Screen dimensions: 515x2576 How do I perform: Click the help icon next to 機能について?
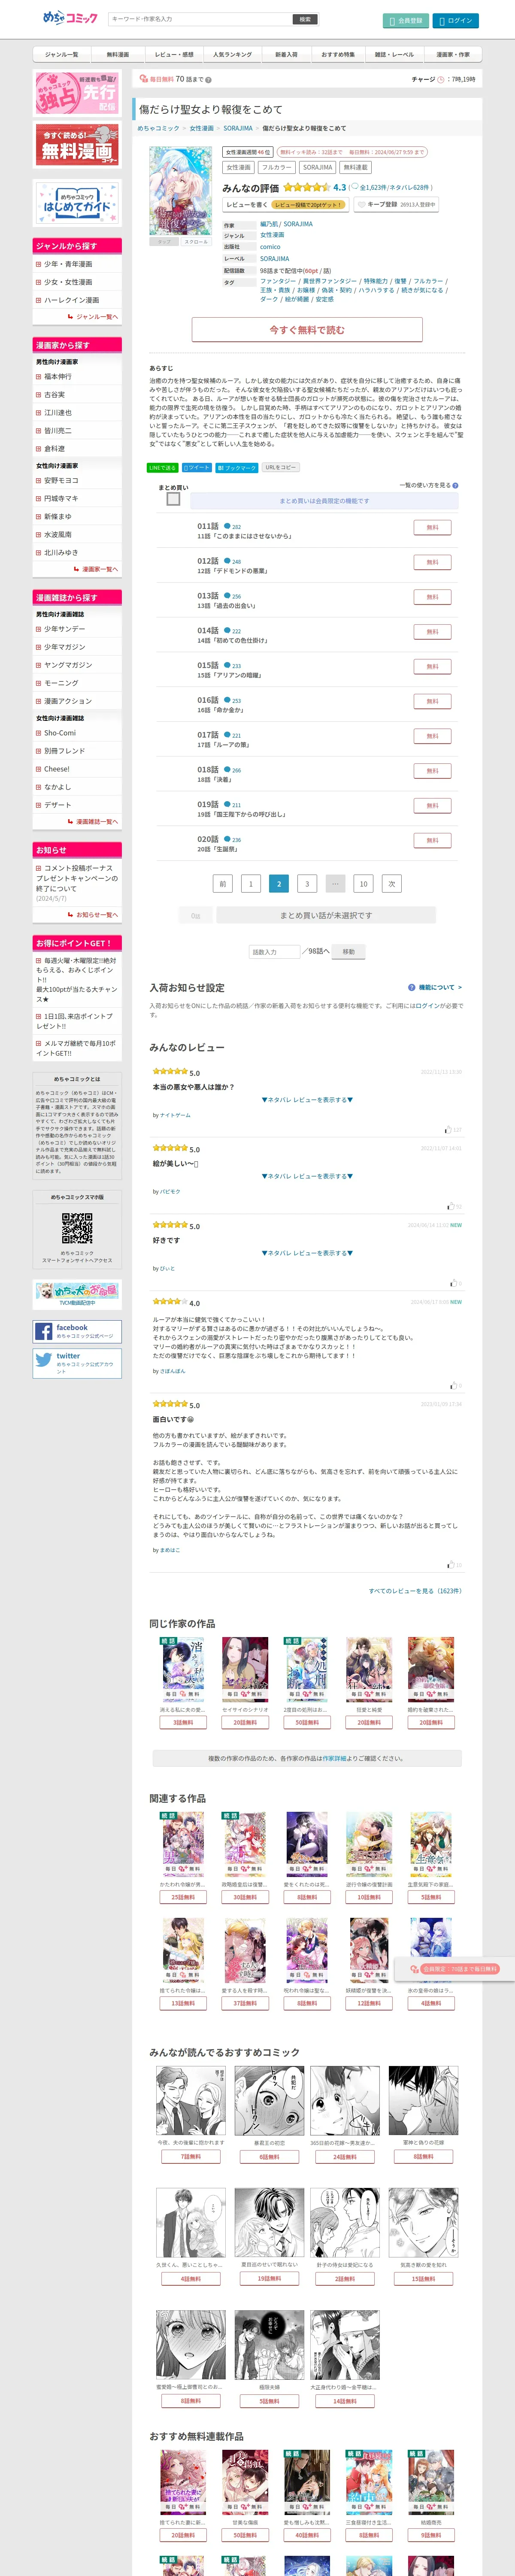coord(411,987)
